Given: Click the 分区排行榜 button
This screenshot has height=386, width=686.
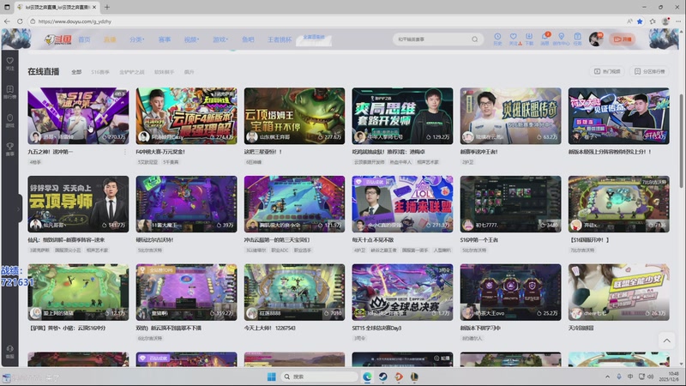Looking at the screenshot, I should 649,71.
